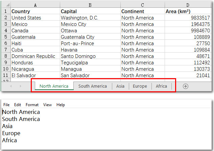Click the select-all corner triangle

[x=8, y=5]
